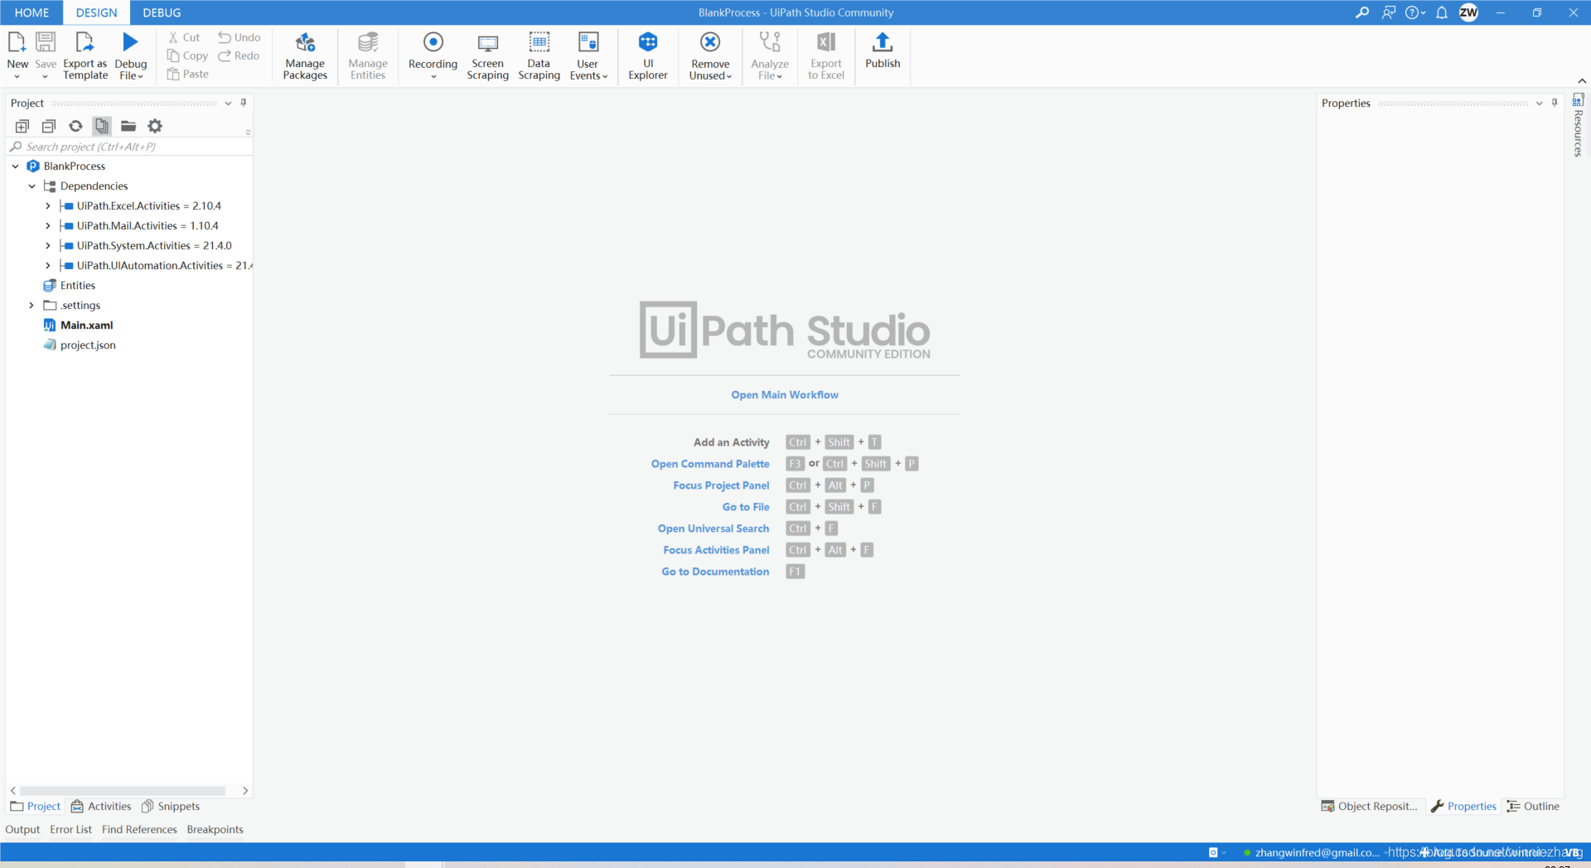The height and width of the screenshot is (868, 1591).
Task: Open notifications bell
Action: (1442, 12)
